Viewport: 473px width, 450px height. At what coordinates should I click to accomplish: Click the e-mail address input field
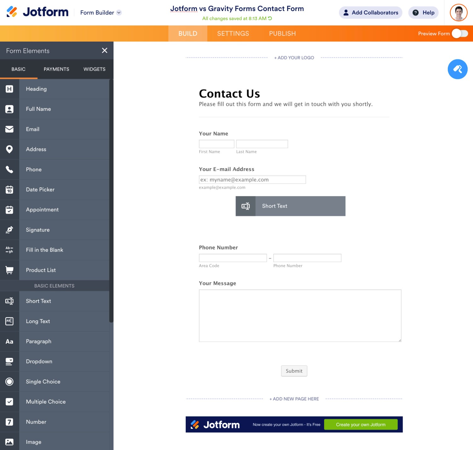pos(252,179)
